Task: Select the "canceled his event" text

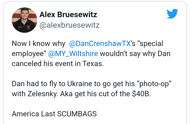Action: point(42,64)
